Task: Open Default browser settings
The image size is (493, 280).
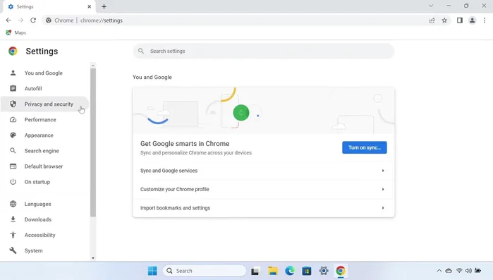Action: (44, 166)
